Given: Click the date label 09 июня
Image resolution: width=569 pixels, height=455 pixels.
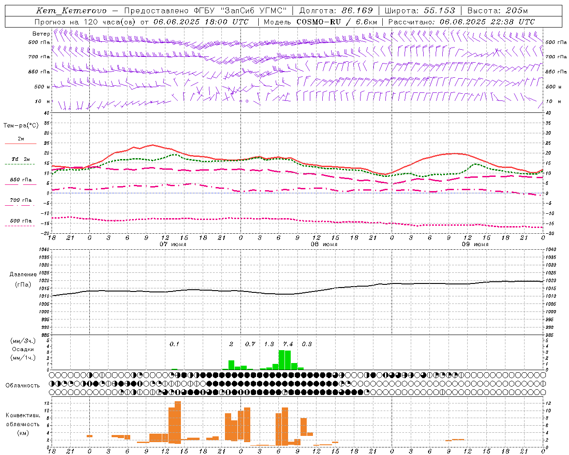Looking at the screenshot, I should pos(475,244).
